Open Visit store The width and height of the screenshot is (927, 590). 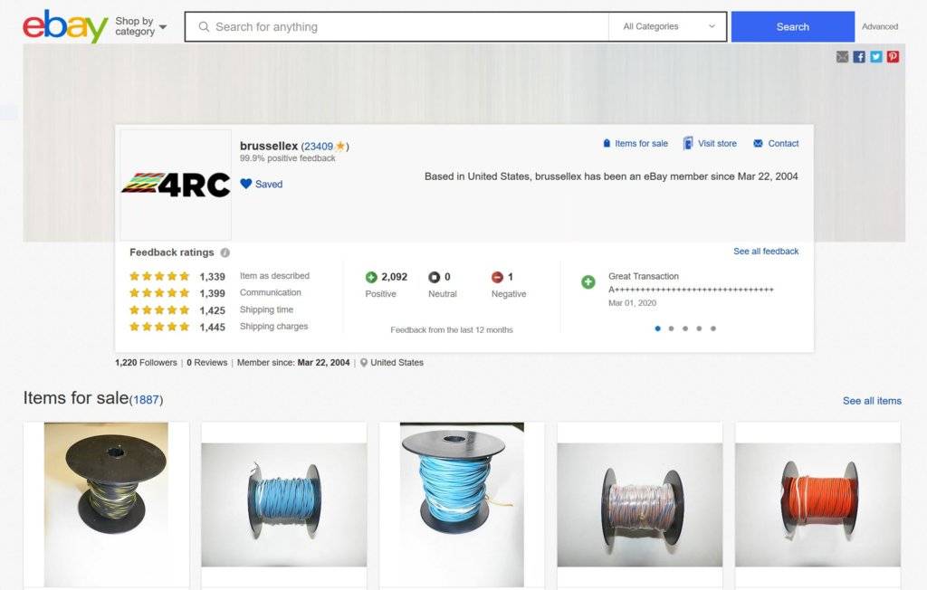click(710, 143)
